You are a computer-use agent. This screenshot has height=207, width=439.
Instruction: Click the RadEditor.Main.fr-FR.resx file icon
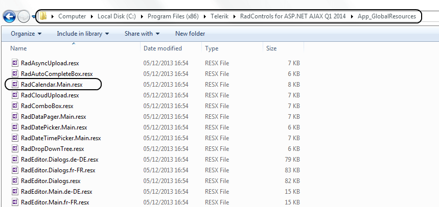(15, 202)
